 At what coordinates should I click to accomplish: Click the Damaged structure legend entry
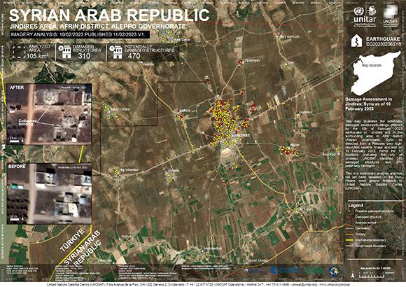[368, 217]
